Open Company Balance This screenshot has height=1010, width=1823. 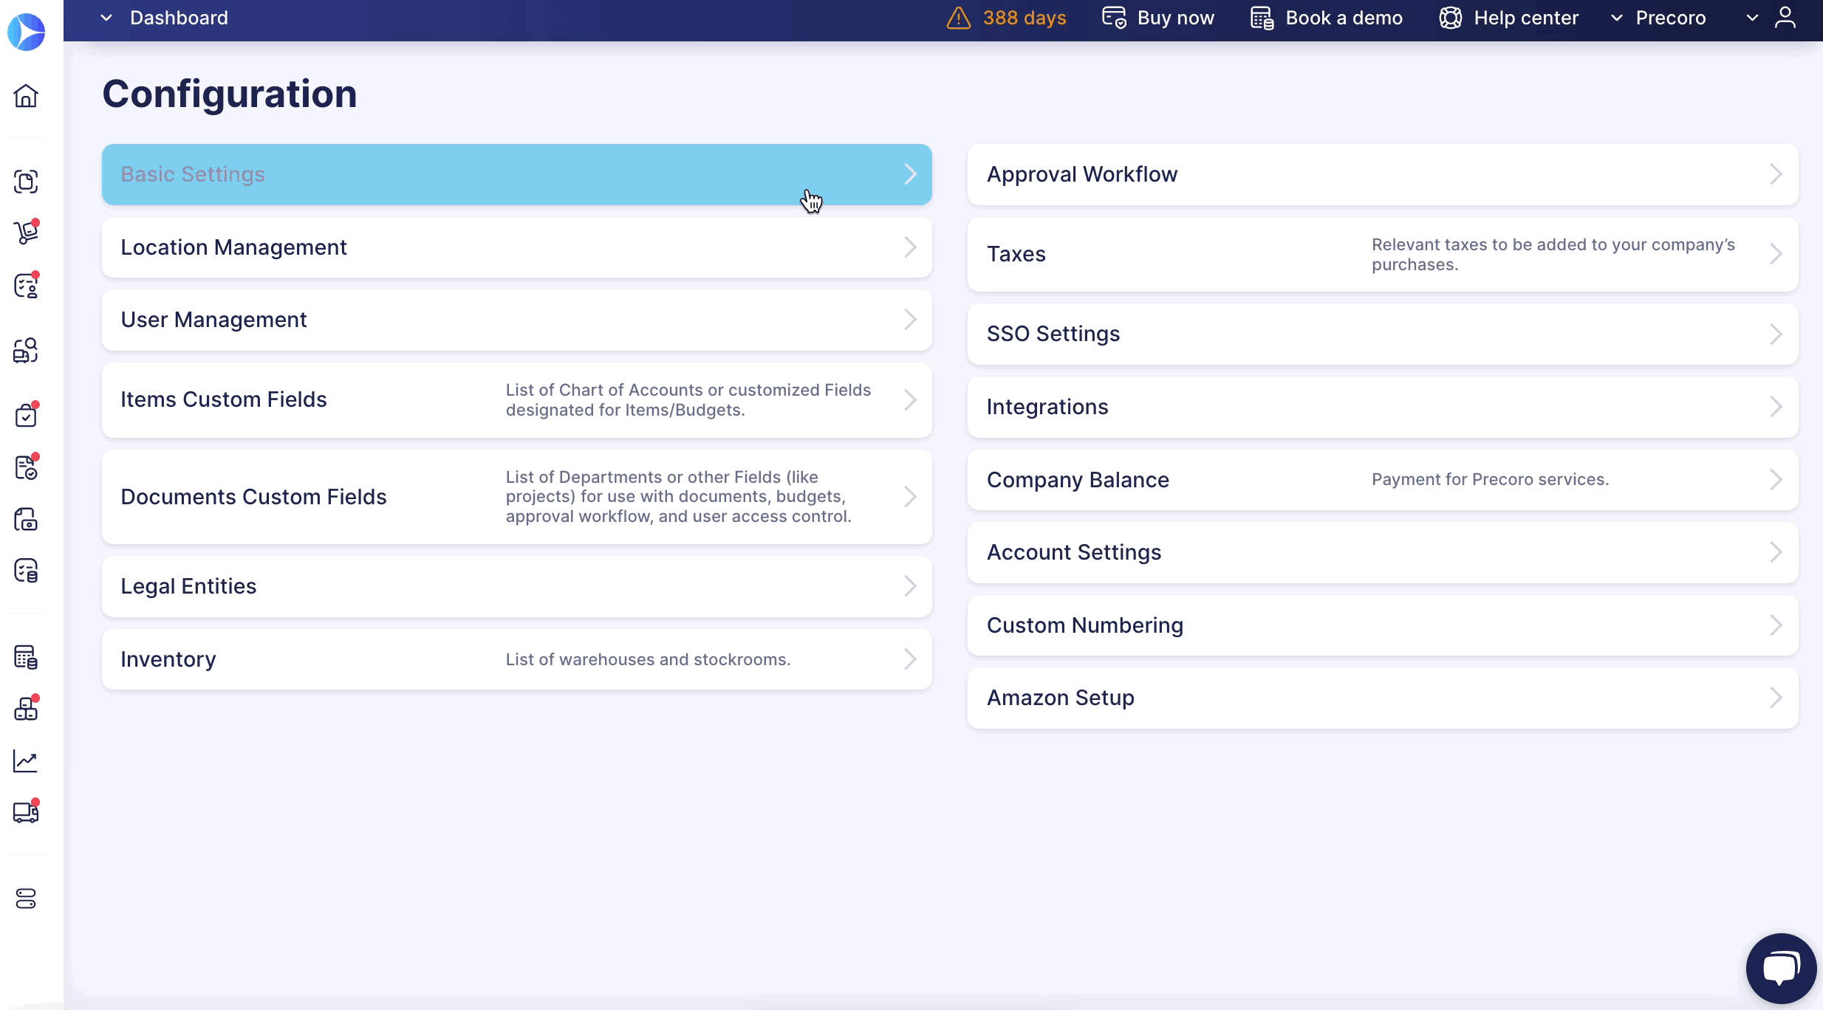pos(1383,480)
